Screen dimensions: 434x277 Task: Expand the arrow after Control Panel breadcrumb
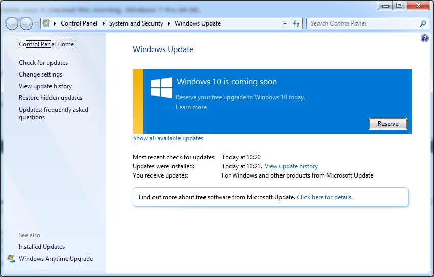pyautogui.click(x=103, y=23)
